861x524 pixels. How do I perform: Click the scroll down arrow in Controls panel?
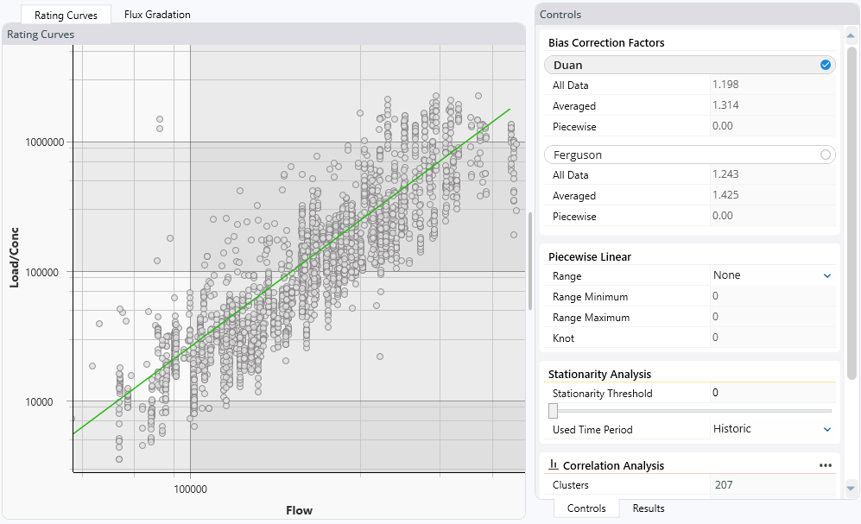tap(852, 489)
